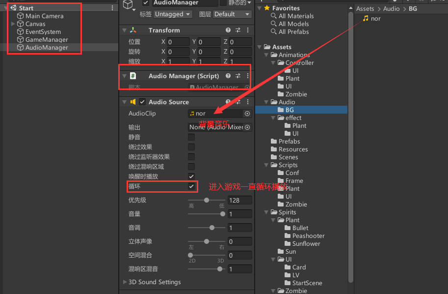
Task: Click the search icon beside All Materials
Action: [x=274, y=16]
